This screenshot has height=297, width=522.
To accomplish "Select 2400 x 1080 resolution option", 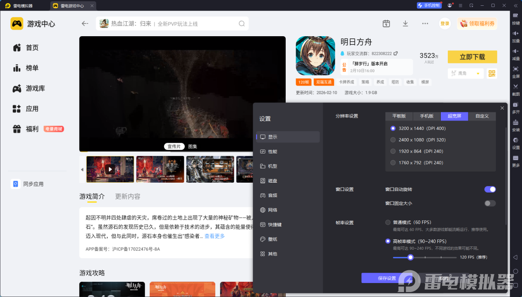I will point(393,140).
